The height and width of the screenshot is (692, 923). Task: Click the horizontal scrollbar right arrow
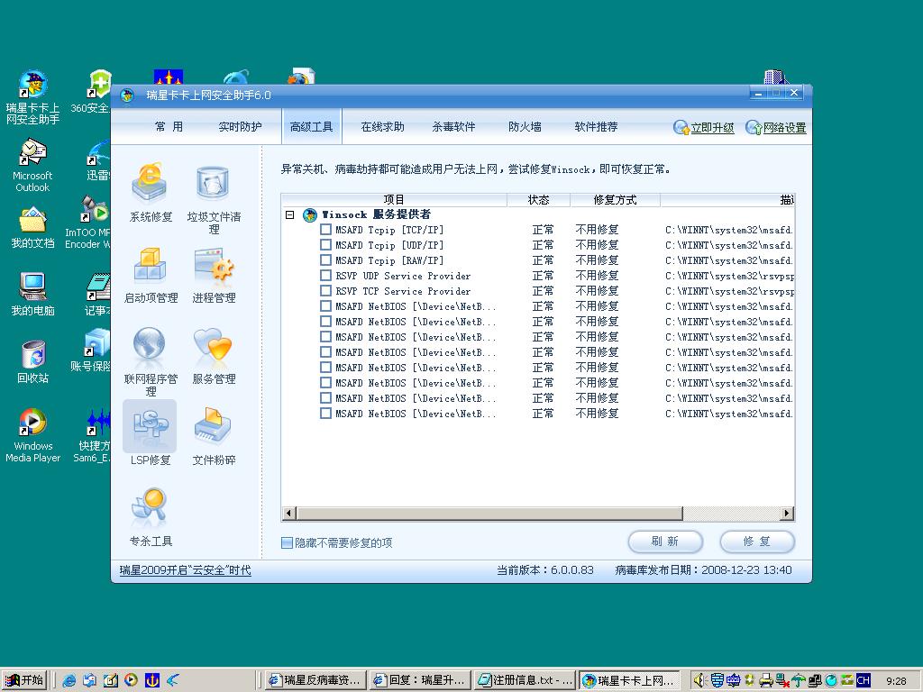tap(787, 513)
